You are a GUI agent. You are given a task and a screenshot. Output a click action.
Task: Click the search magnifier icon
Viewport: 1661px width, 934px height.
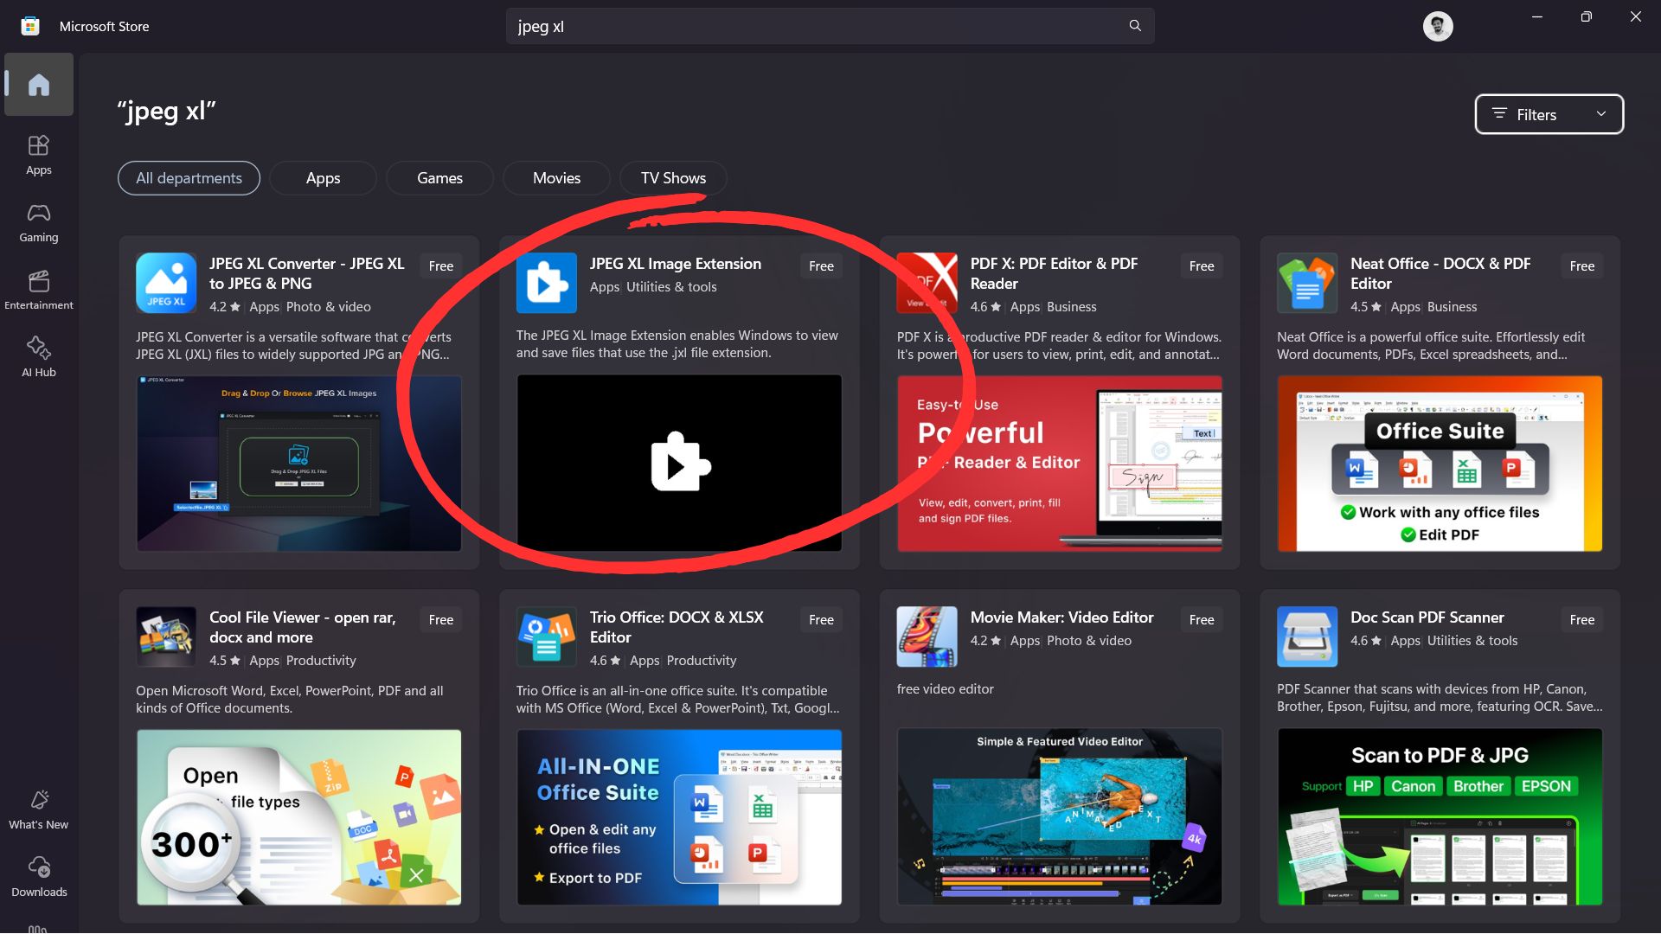[1135, 26]
